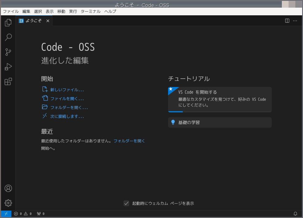Open the ファイル menu
The image size is (303, 218).
[11, 11]
